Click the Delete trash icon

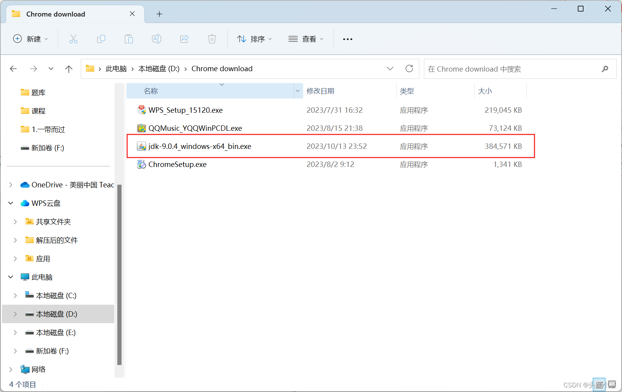[212, 39]
